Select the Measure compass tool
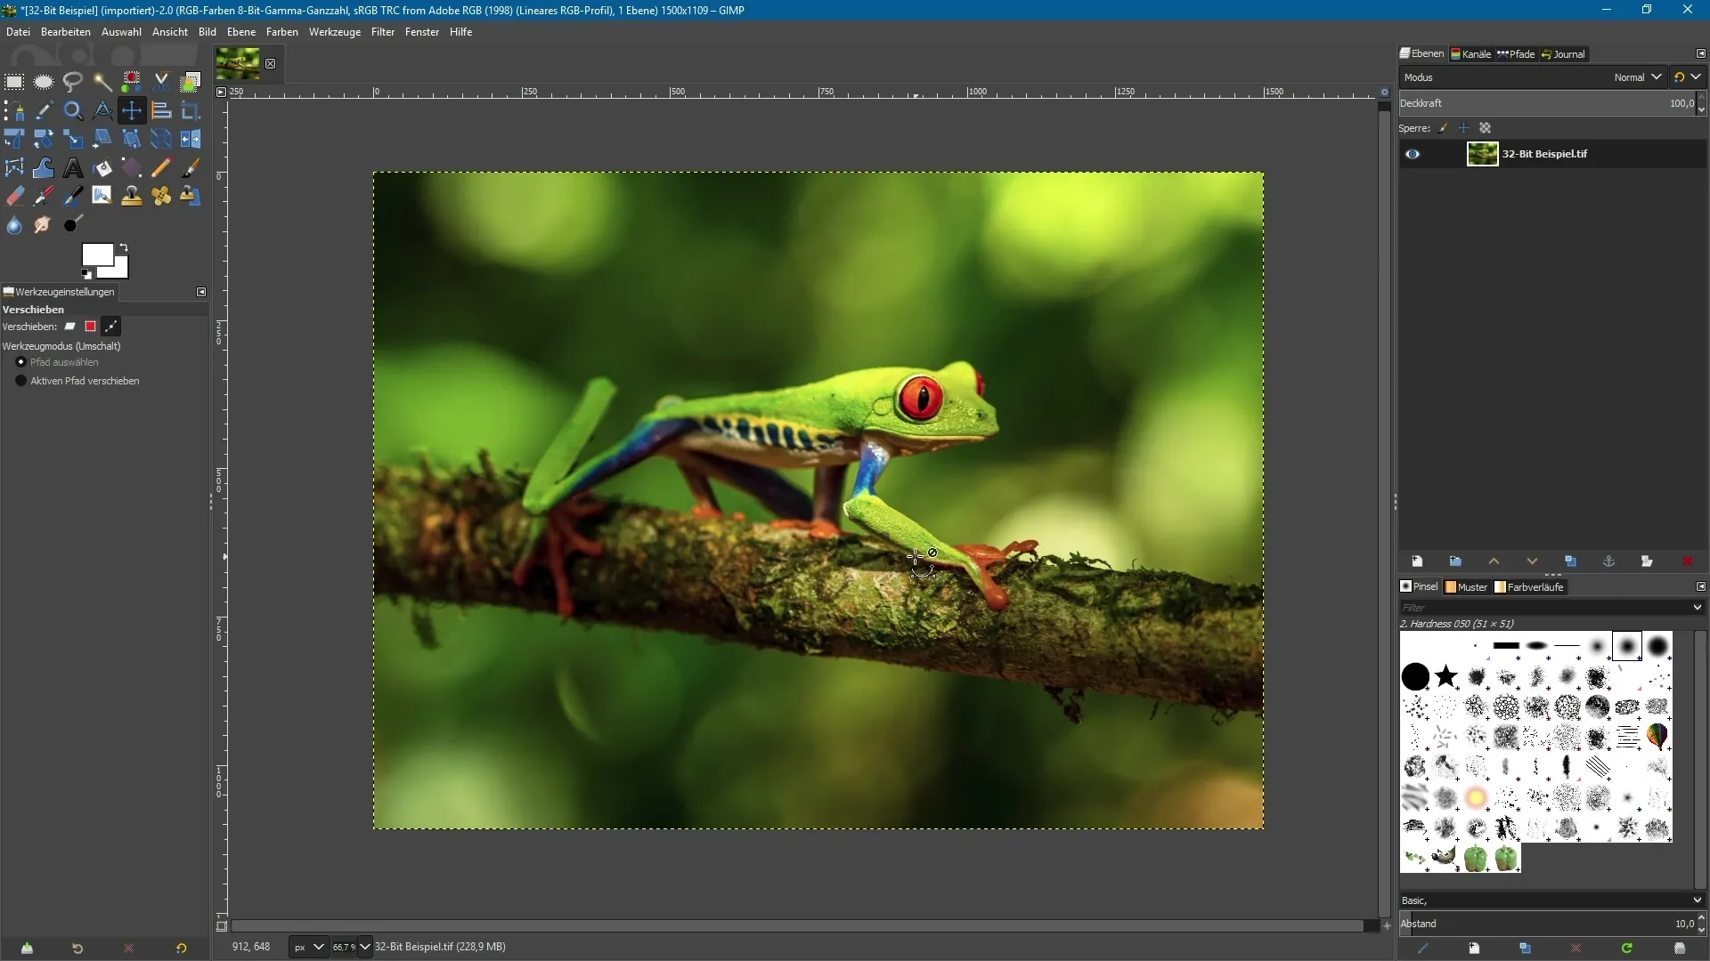Screen dimensions: 1710x961 coord(102,110)
